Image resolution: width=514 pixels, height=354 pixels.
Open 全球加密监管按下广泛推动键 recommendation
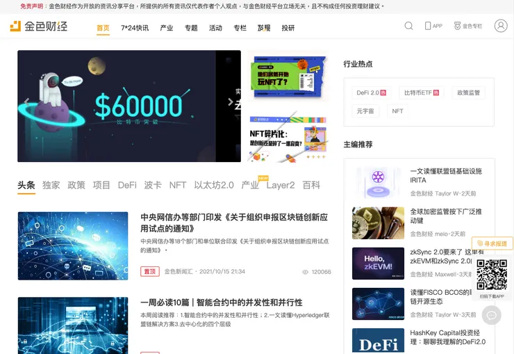tap(446, 216)
